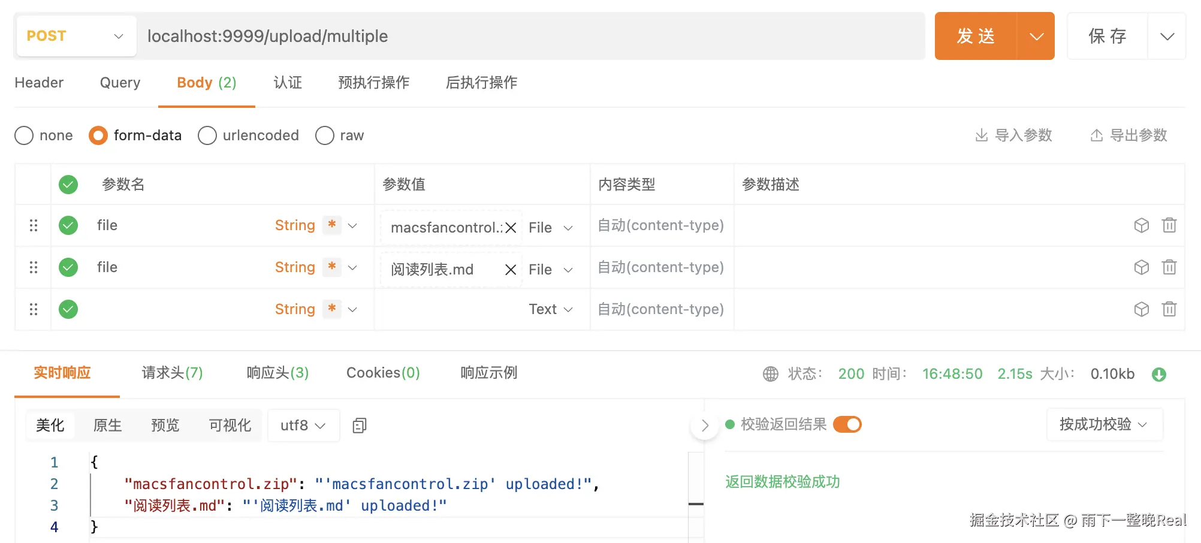Open the 按成功校验 dropdown
This screenshot has height=543, width=1201.
[x=1104, y=424]
